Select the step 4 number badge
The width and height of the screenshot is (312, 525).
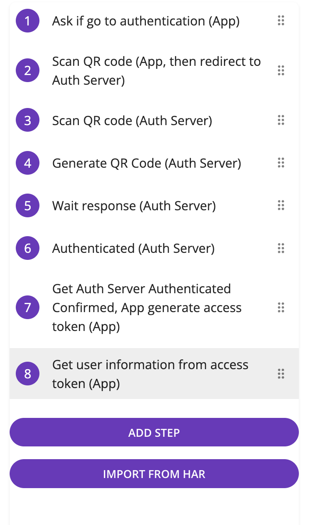click(27, 163)
